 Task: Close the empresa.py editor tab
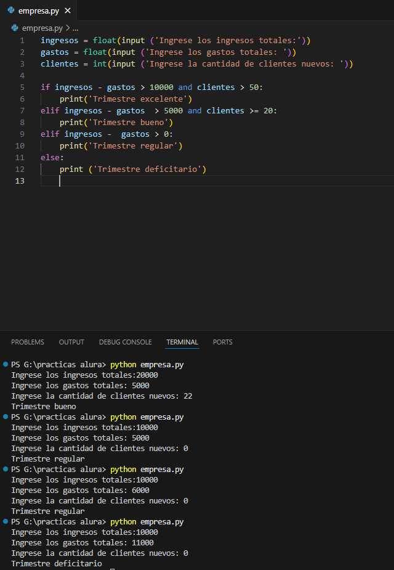click(x=68, y=11)
